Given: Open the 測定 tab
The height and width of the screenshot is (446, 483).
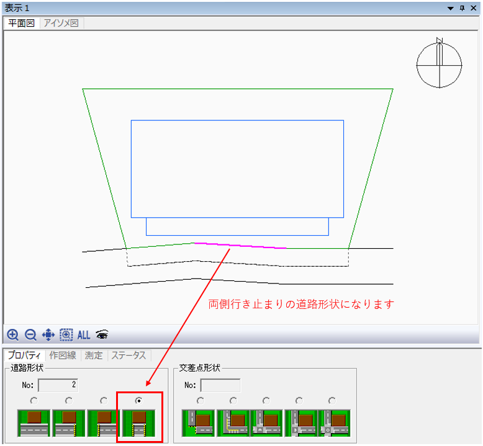Looking at the screenshot, I should point(94,355).
